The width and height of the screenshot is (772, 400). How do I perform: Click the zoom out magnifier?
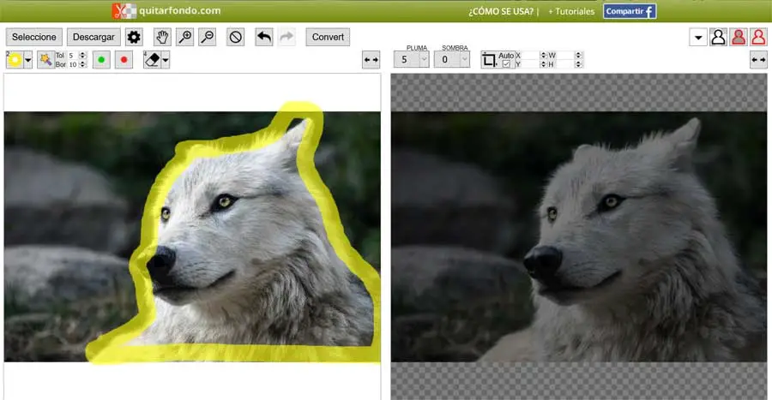[x=207, y=37]
